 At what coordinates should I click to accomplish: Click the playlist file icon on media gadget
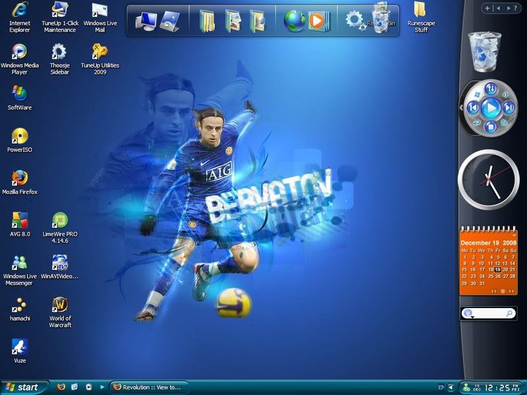[504, 122]
